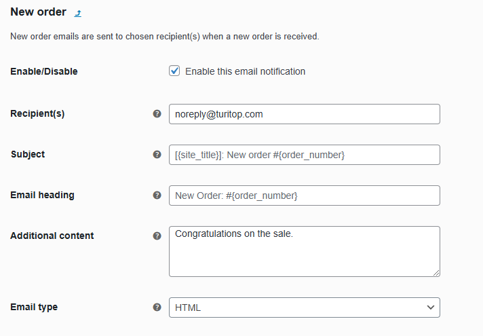The height and width of the screenshot is (336, 483).
Task: Click the Email heading input box
Action: [x=304, y=195]
